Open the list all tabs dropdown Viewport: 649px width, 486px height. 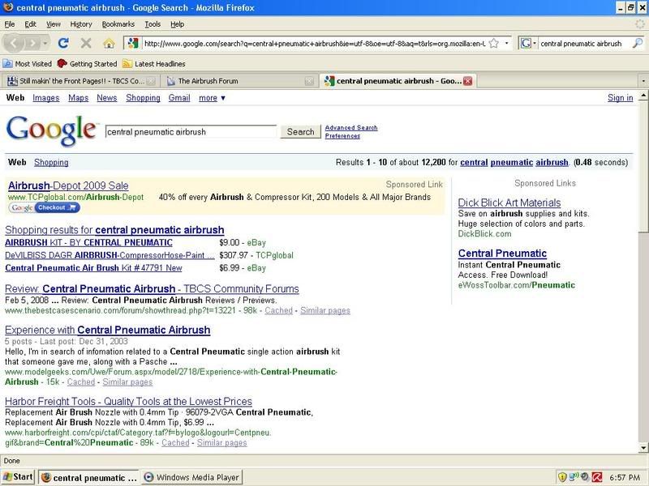[643, 81]
